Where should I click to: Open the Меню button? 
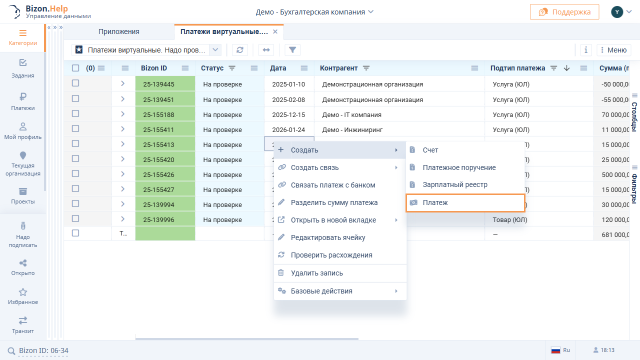tap(614, 50)
